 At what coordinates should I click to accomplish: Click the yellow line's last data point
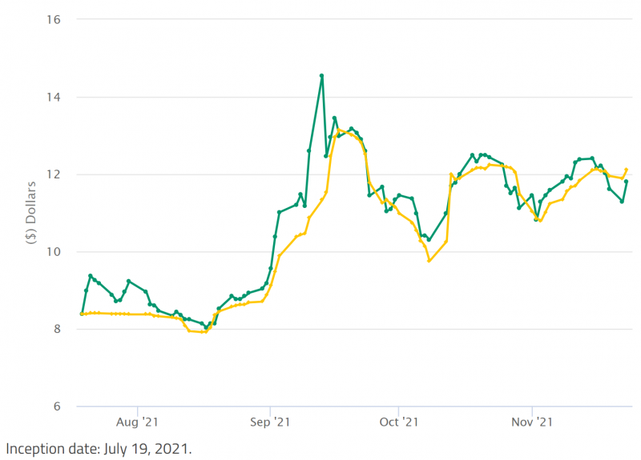(627, 170)
